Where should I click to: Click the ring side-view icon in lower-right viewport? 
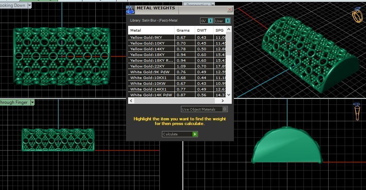pos(357,112)
